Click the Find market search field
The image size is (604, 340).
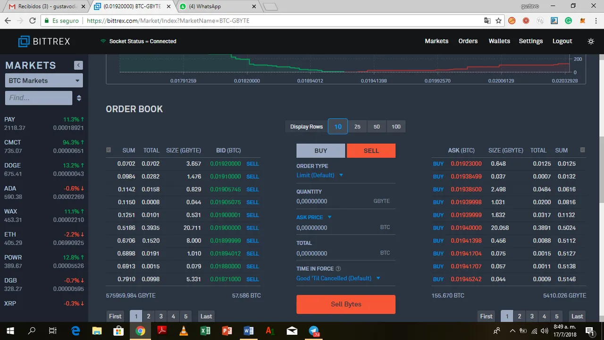click(x=38, y=98)
